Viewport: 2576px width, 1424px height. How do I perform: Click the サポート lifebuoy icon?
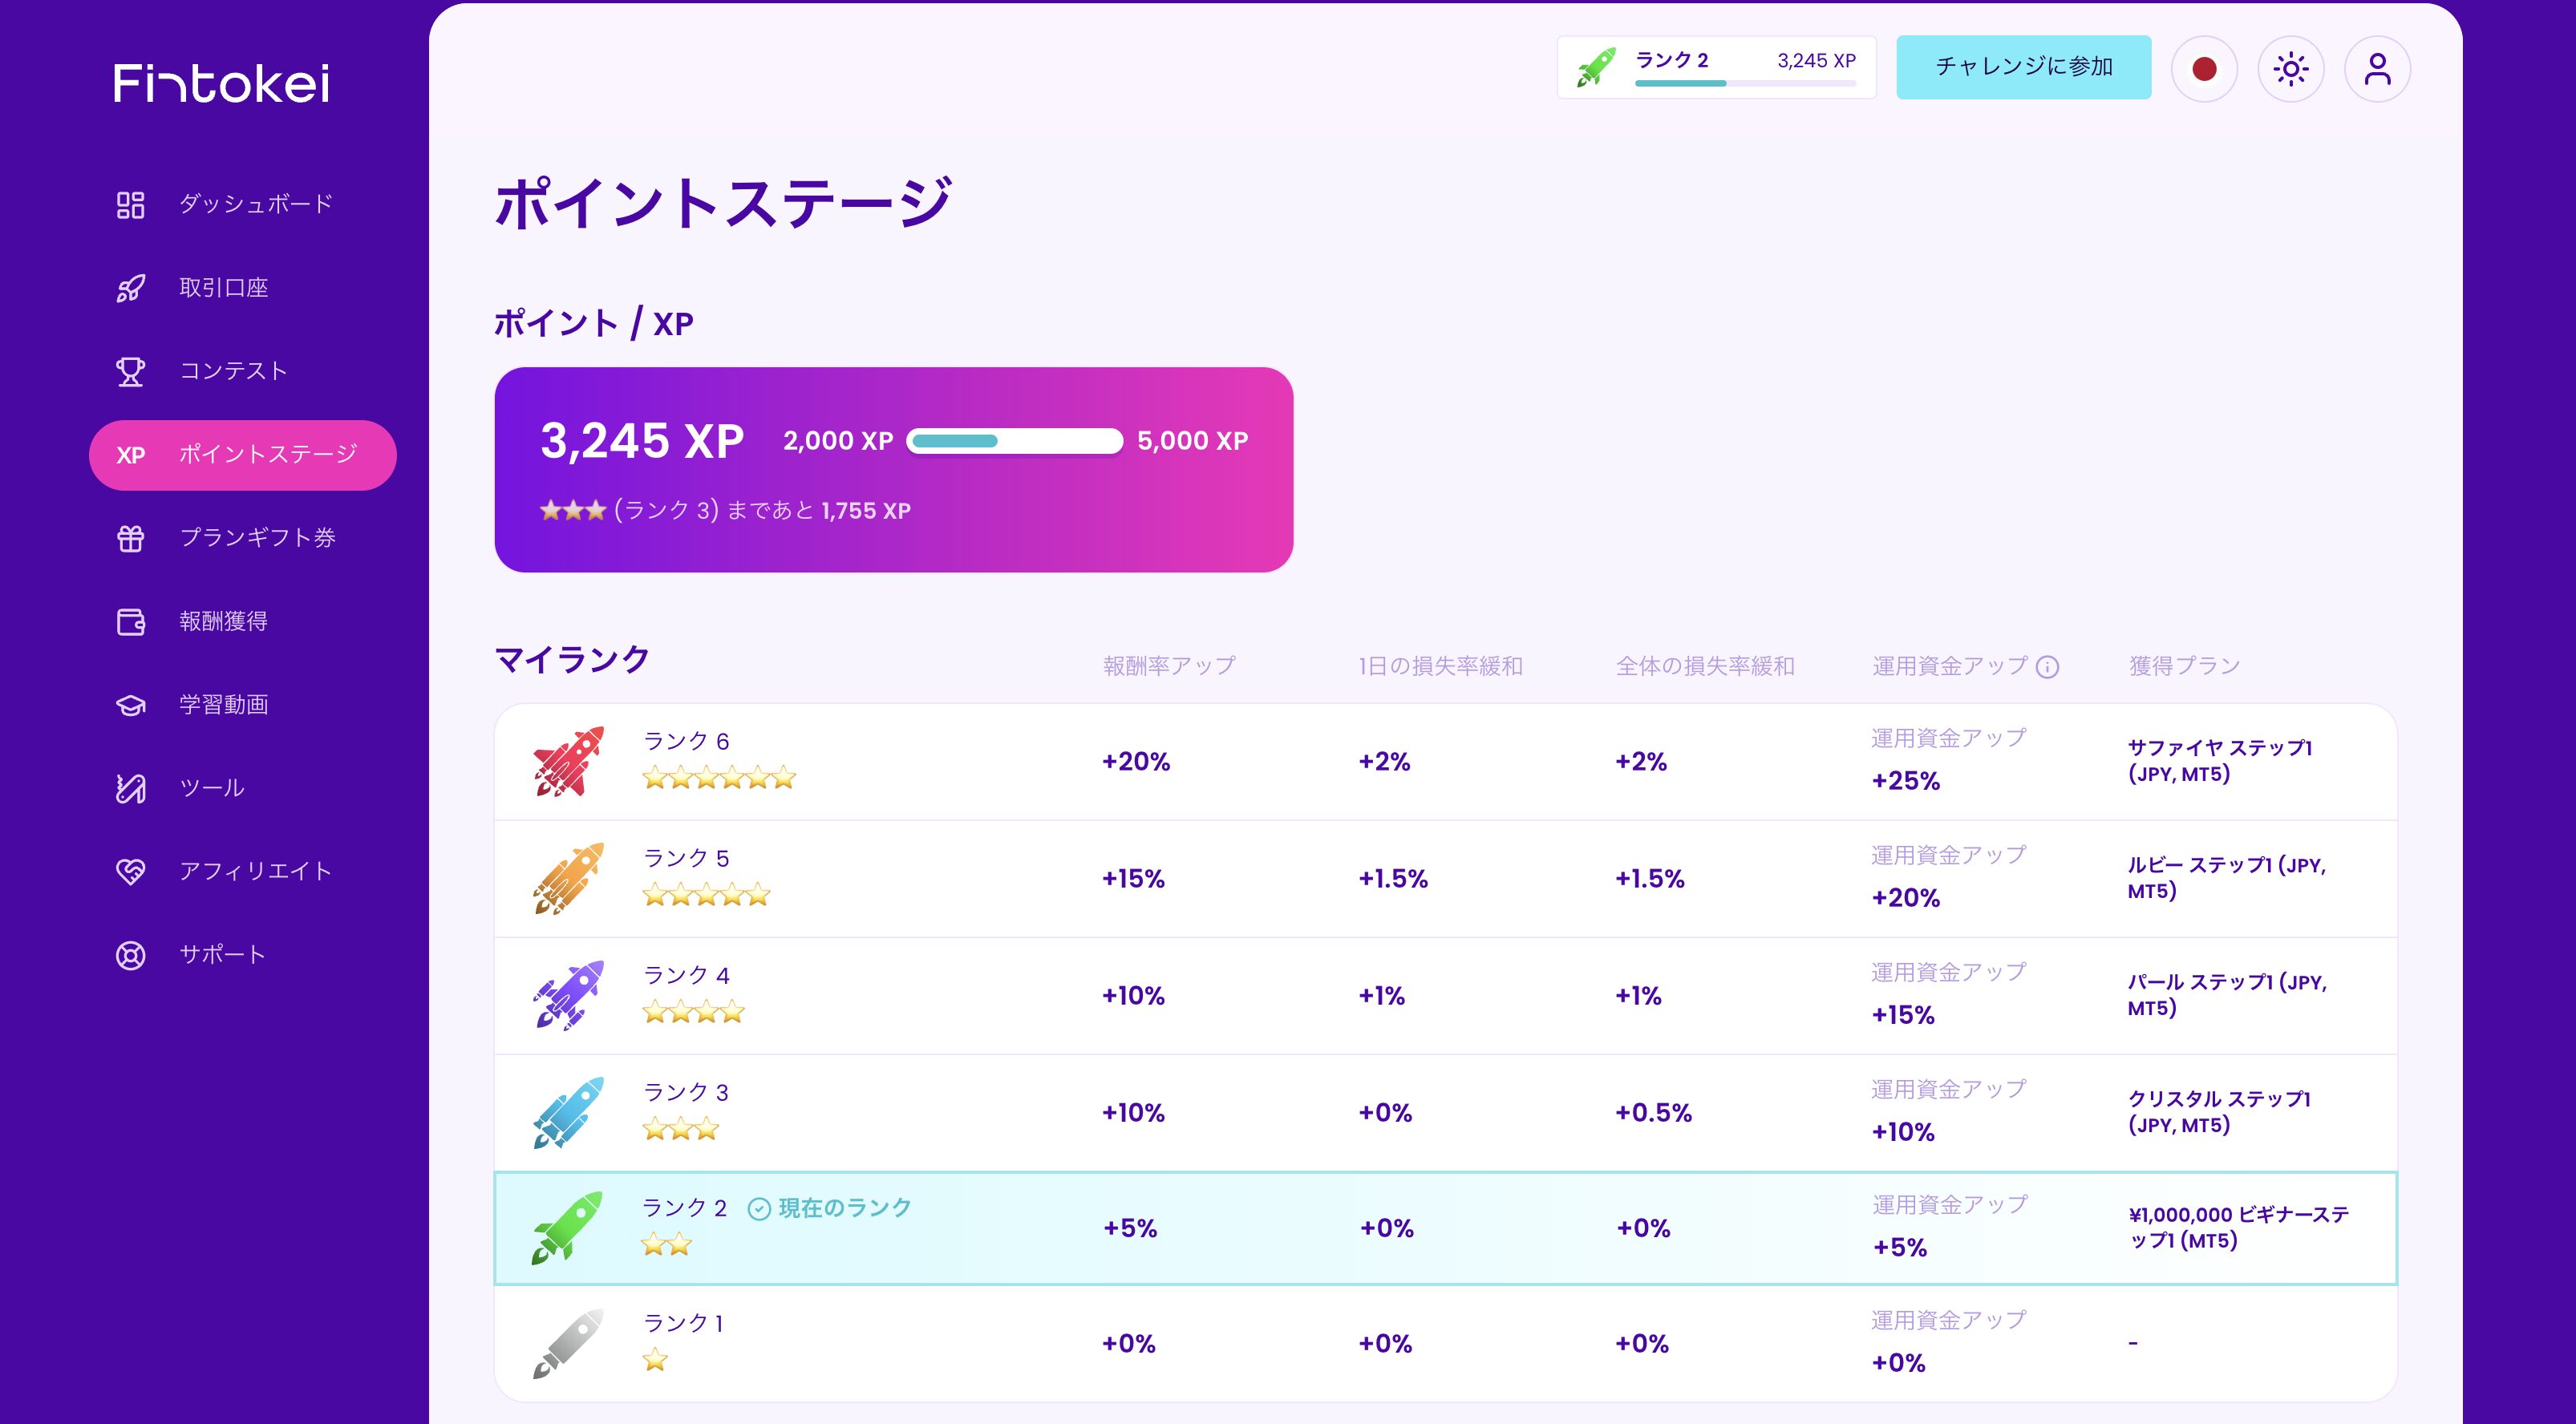[x=130, y=955]
